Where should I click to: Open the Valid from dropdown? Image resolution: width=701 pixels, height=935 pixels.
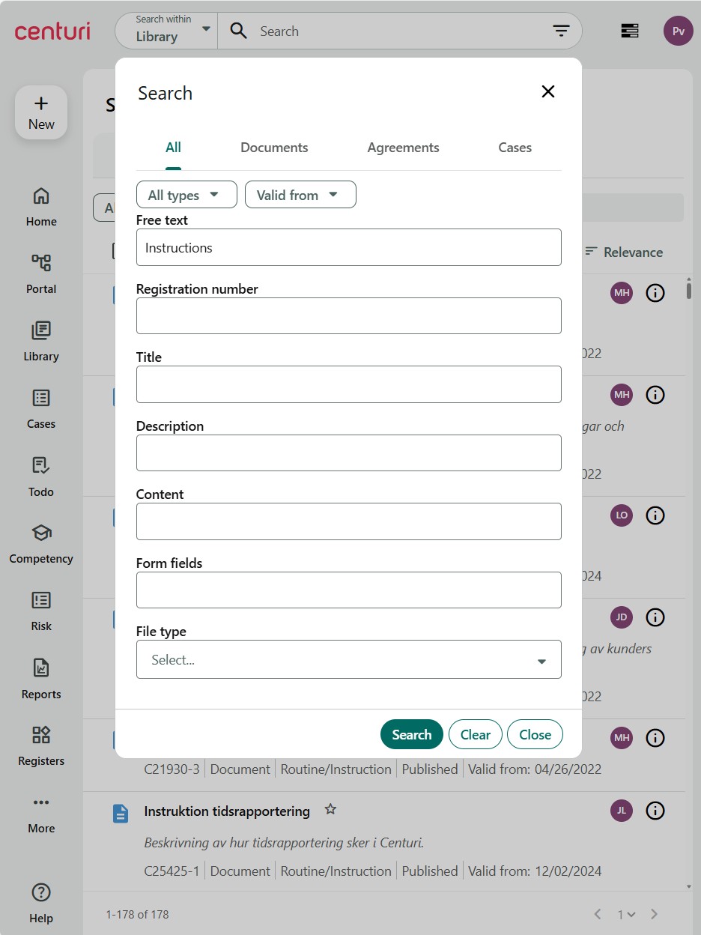[300, 195]
